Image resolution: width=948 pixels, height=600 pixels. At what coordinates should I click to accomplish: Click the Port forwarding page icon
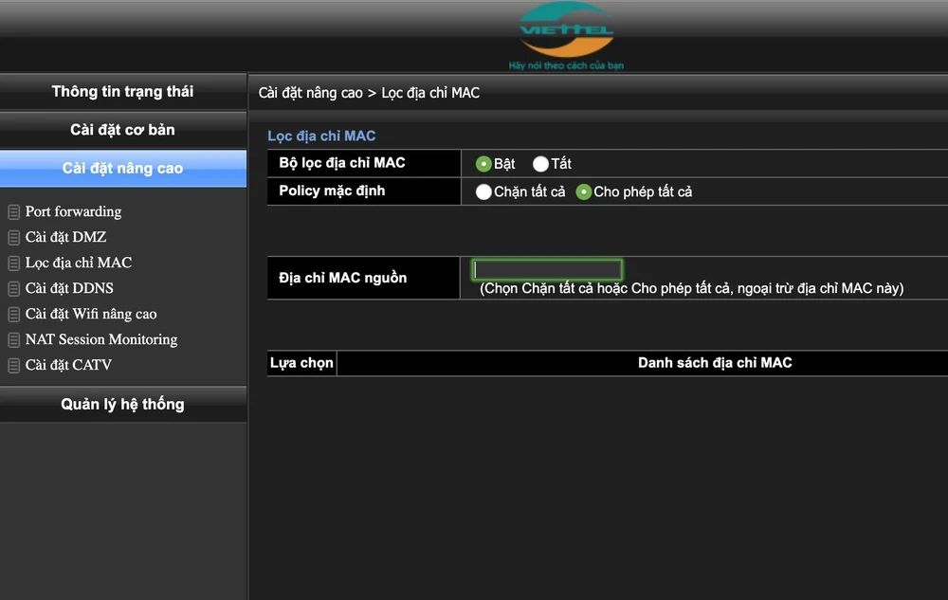14,212
